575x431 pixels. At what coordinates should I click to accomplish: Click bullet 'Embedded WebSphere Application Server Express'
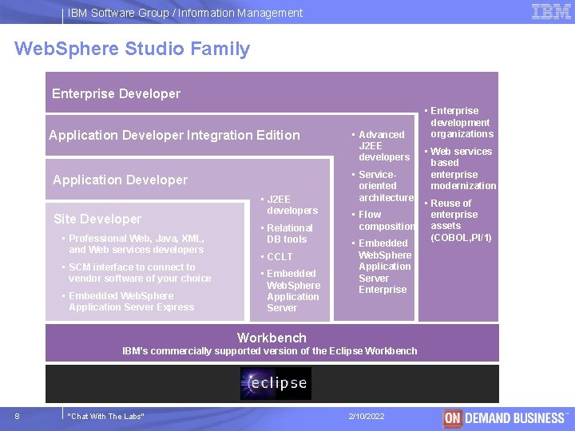coord(131,301)
